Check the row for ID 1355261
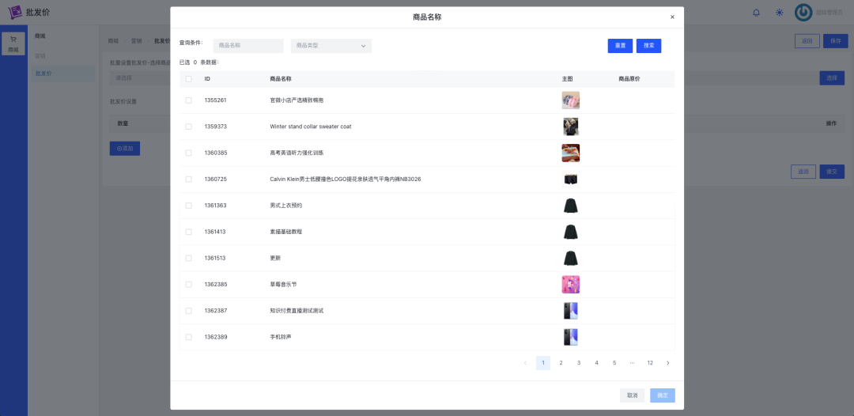This screenshot has height=416, width=854. [188, 100]
